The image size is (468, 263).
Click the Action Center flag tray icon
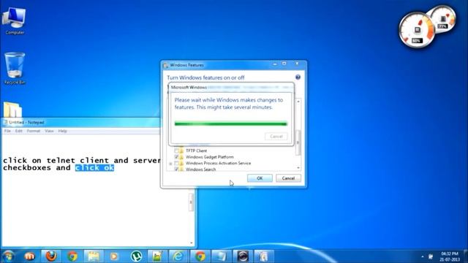click(431, 256)
